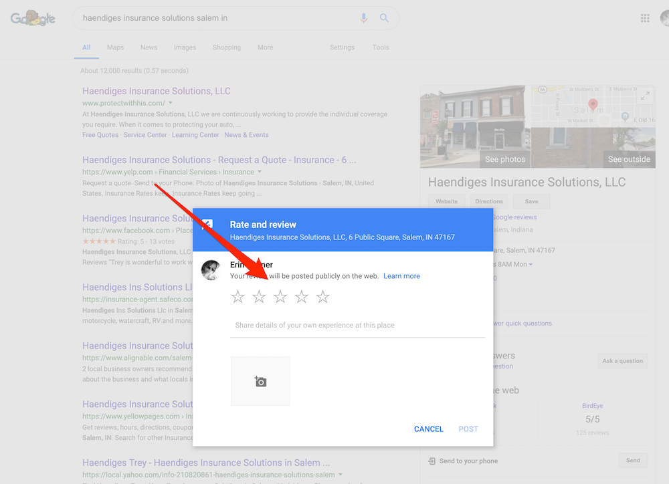Click the Directions button
This screenshot has height=484, width=669.
pyautogui.click(x=489, y=201)
